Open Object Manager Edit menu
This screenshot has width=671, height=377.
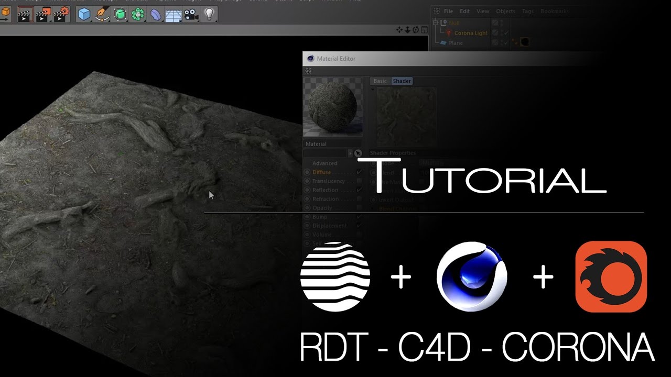[x=465, y=11]
